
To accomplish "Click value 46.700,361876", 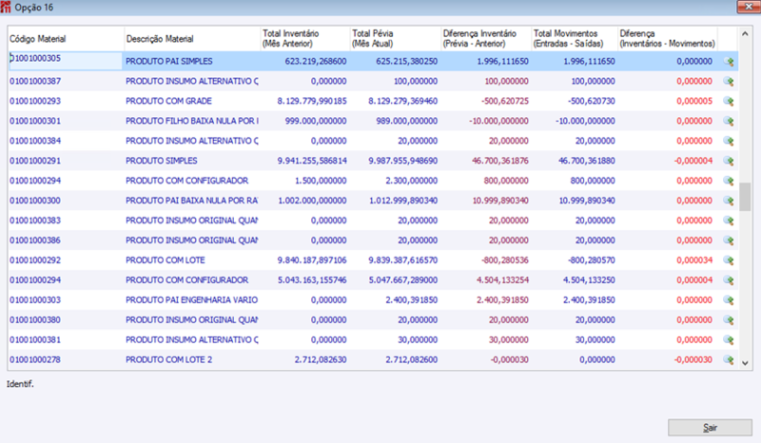I will tap(500, 161).
